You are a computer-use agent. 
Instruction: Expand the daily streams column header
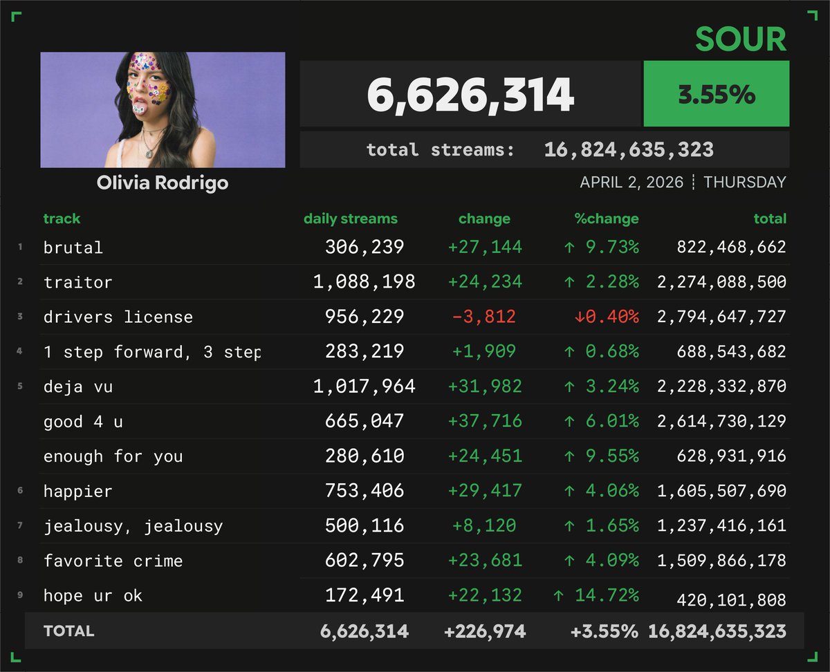point(351,218)
